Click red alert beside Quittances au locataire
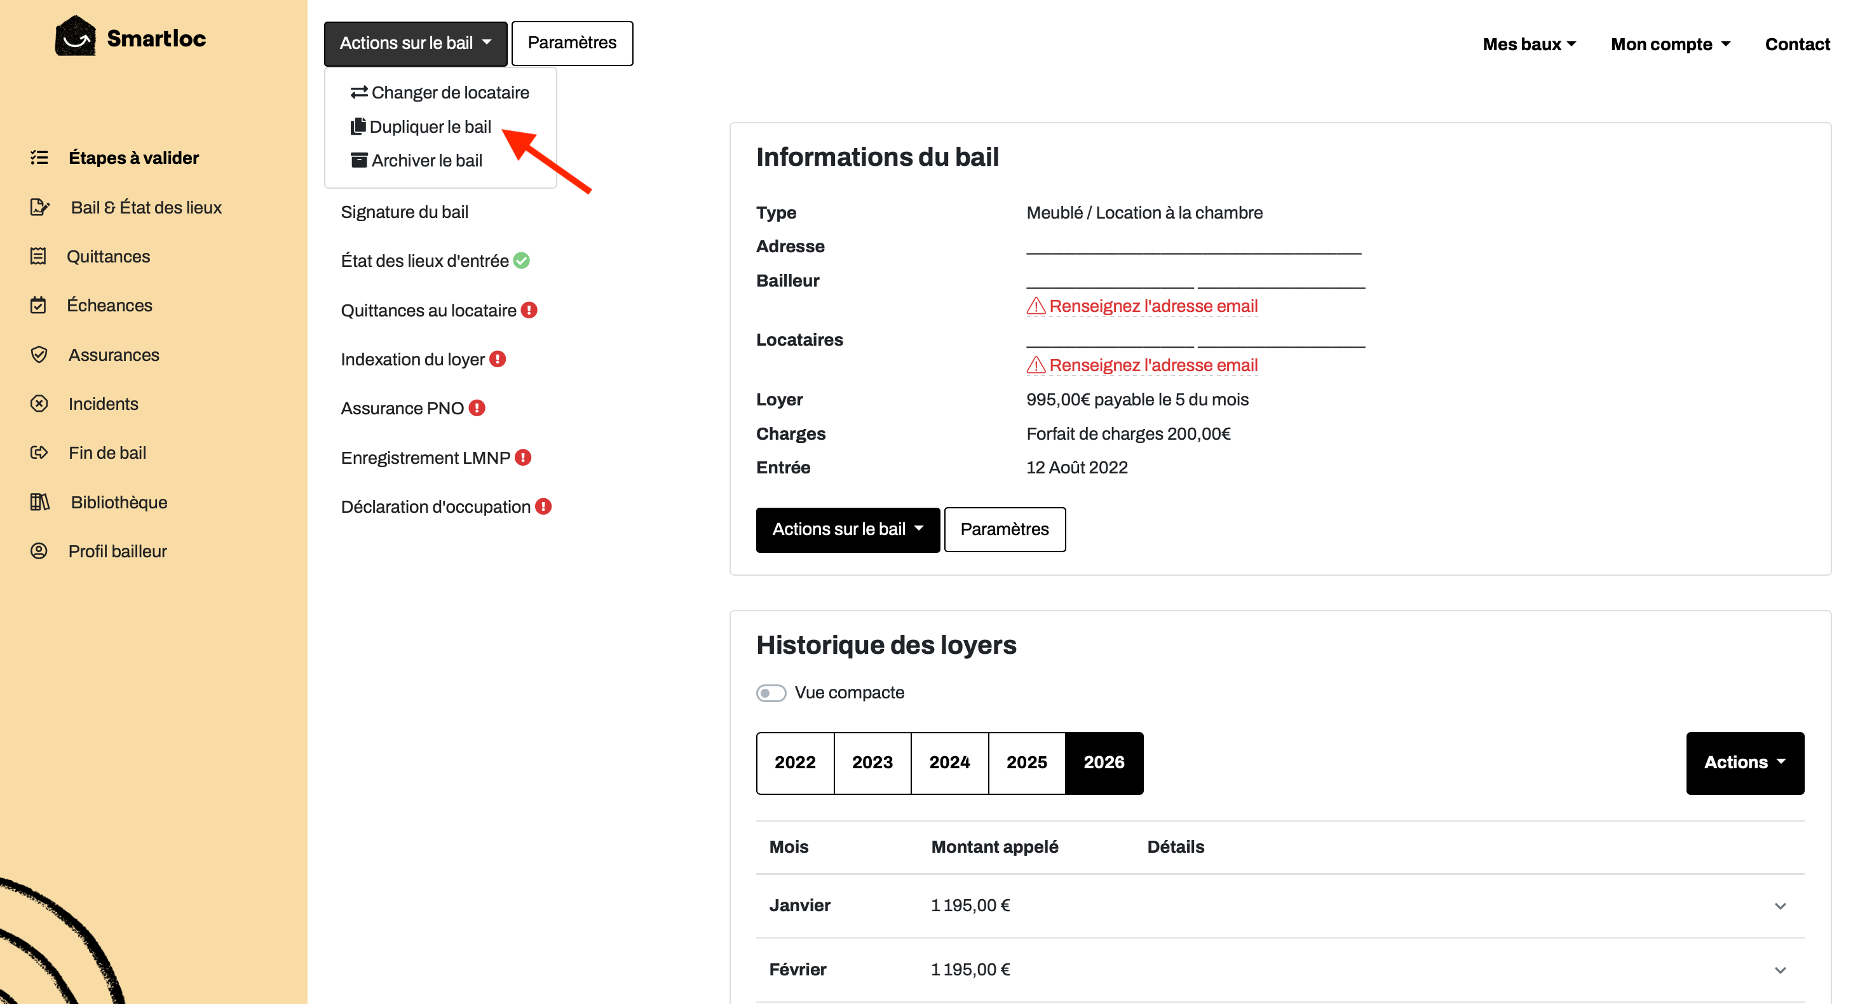Screen dimensions: 1853x1004 (529, 310)
